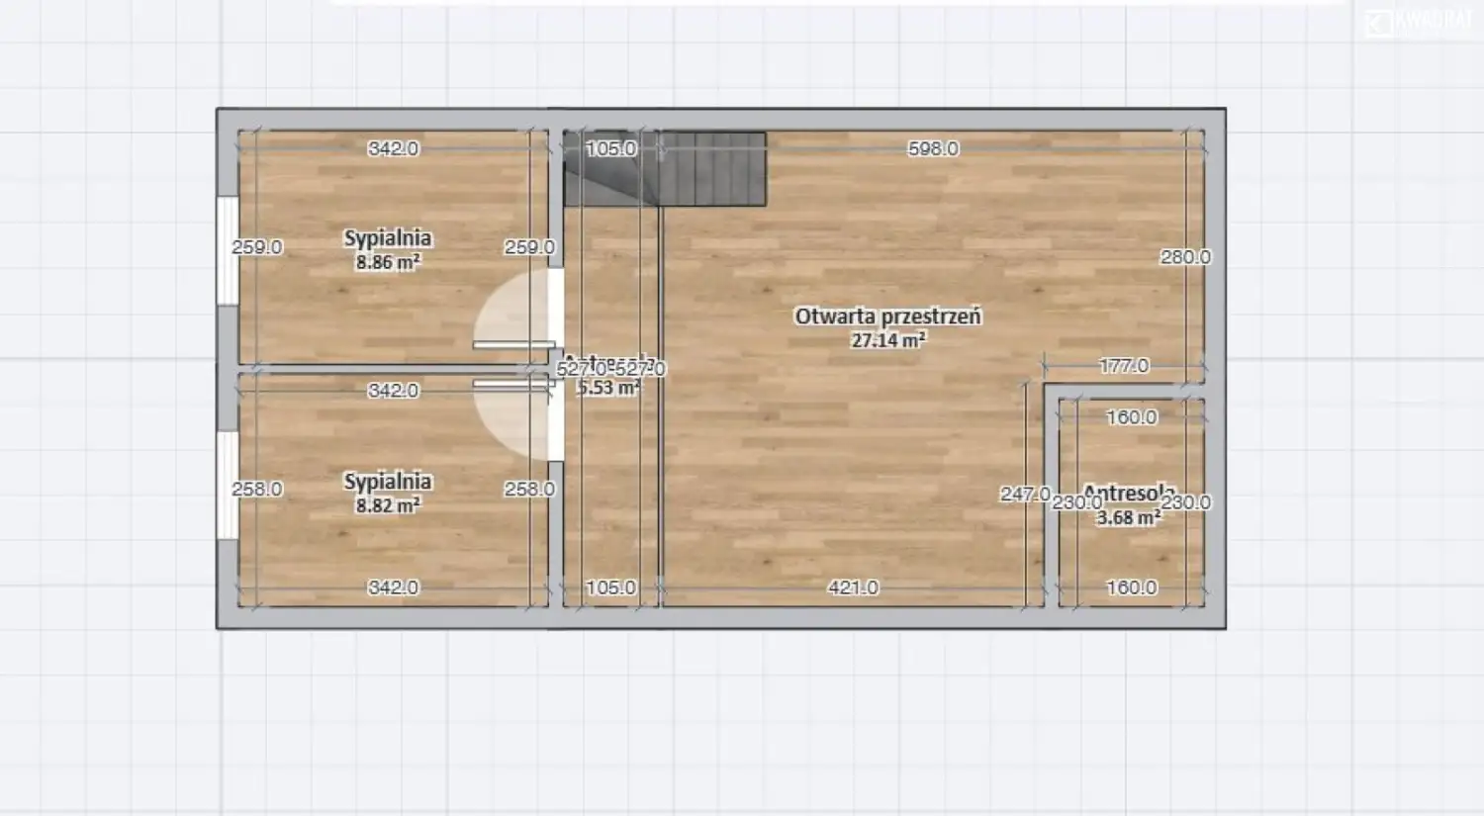Select the 177.0 dimension label
The image size is (1484, 816).
(1124, 366)
